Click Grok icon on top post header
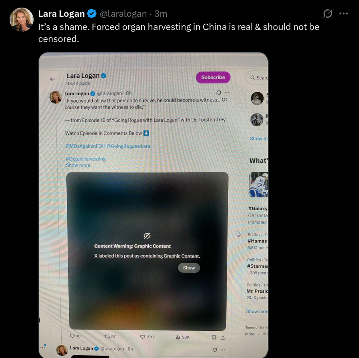This screenshot has width=359, height=358. point(328,14)
